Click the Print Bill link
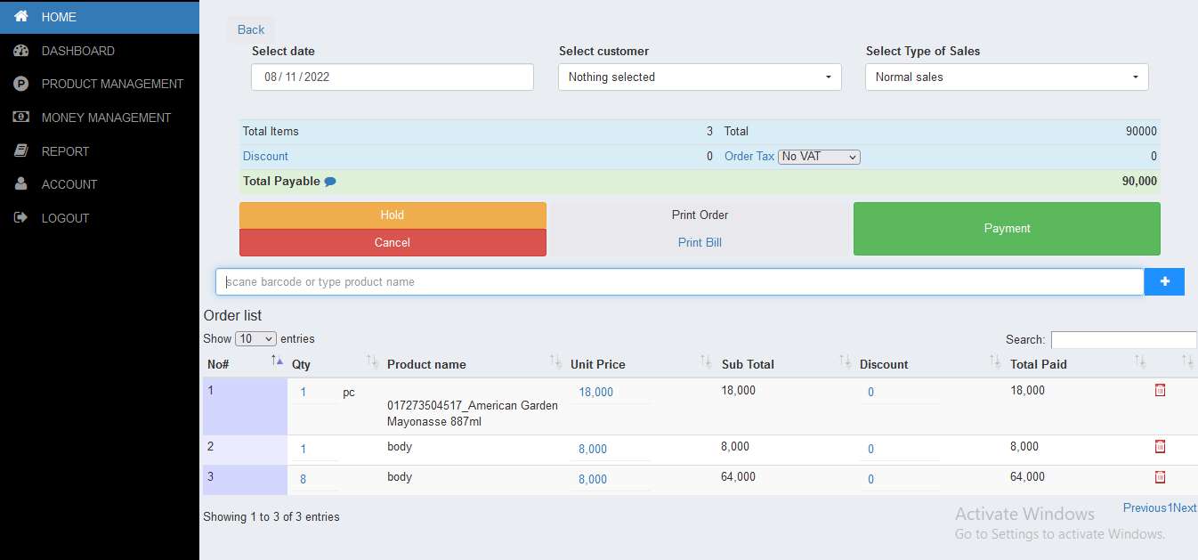The width and height of the screenshot is (1198, 560). [700, 242]
